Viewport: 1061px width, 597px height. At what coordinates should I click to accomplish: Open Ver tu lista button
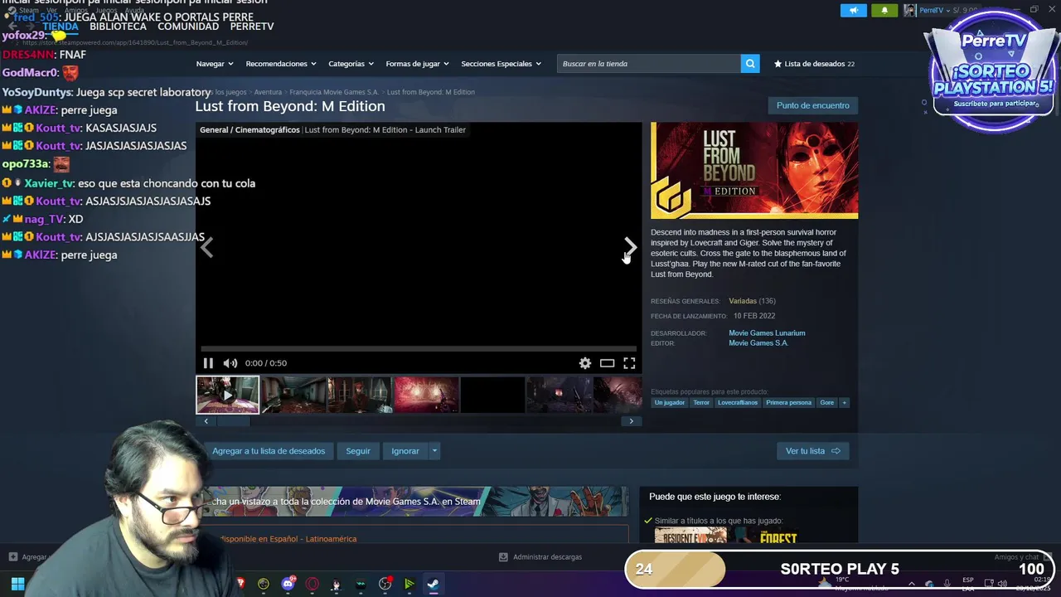812,451
